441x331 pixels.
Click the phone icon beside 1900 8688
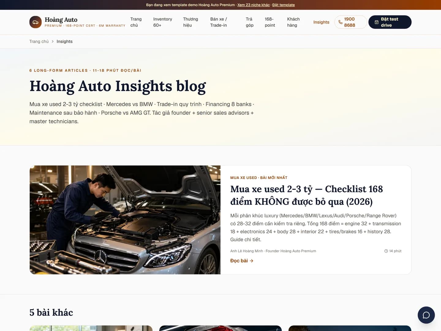tap(340, 22)
